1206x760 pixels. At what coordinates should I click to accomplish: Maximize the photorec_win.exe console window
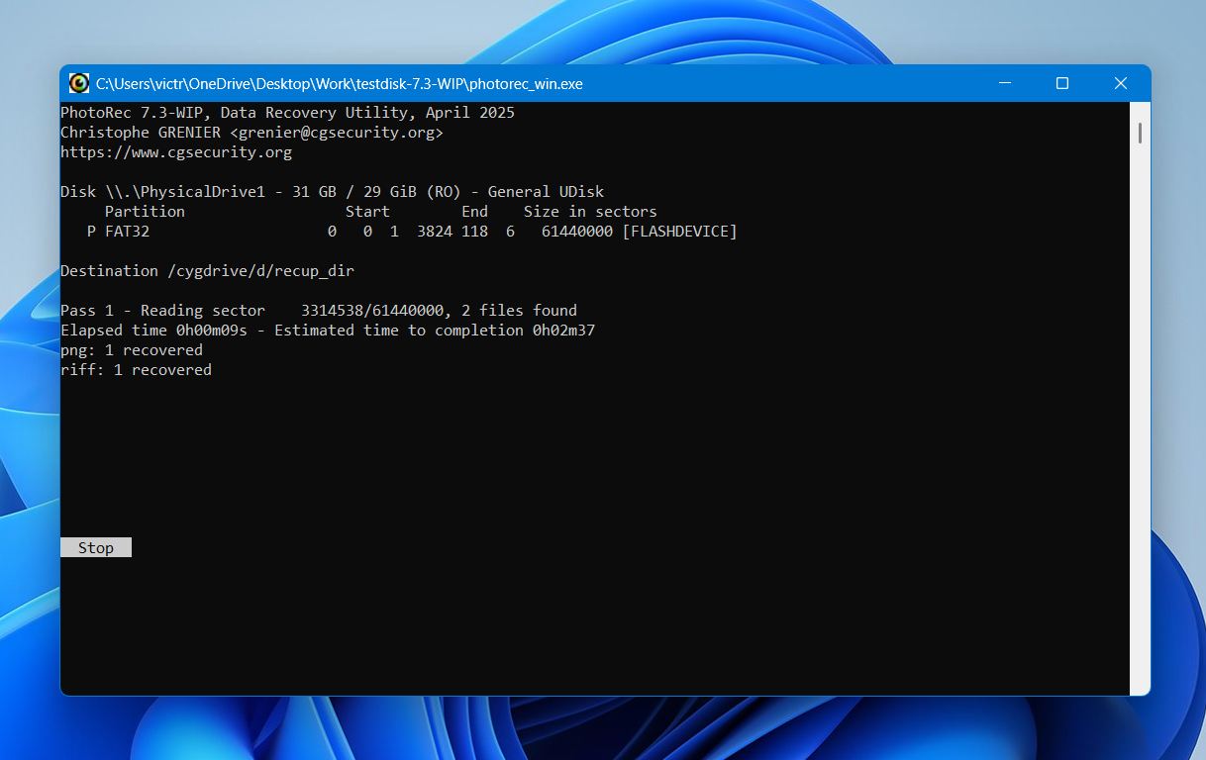click(x=1062, y=83)
